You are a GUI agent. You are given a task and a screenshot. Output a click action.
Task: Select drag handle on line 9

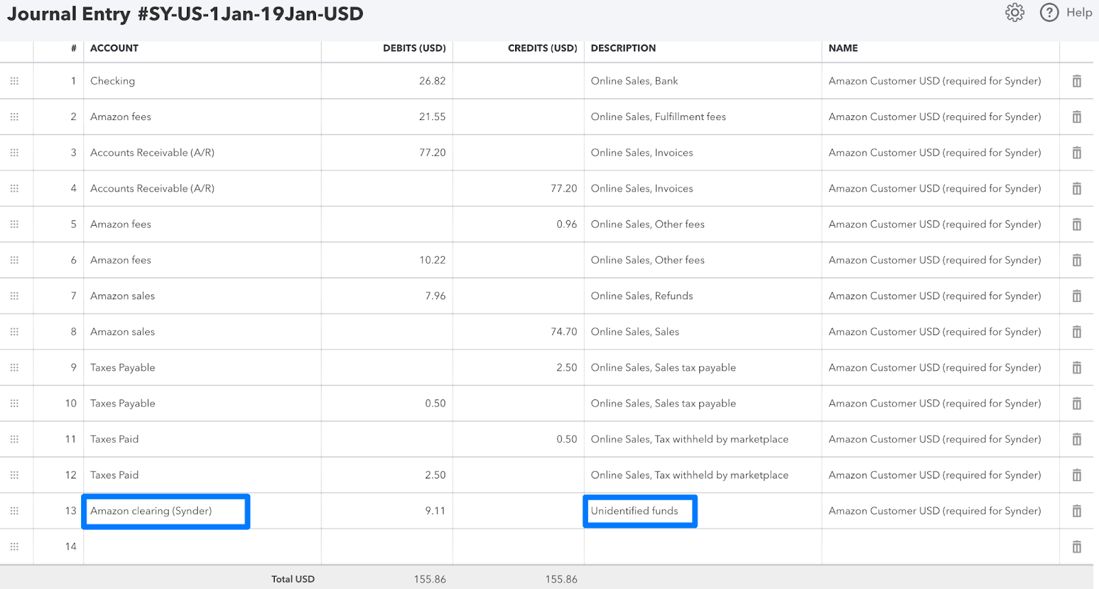[14, 367]
